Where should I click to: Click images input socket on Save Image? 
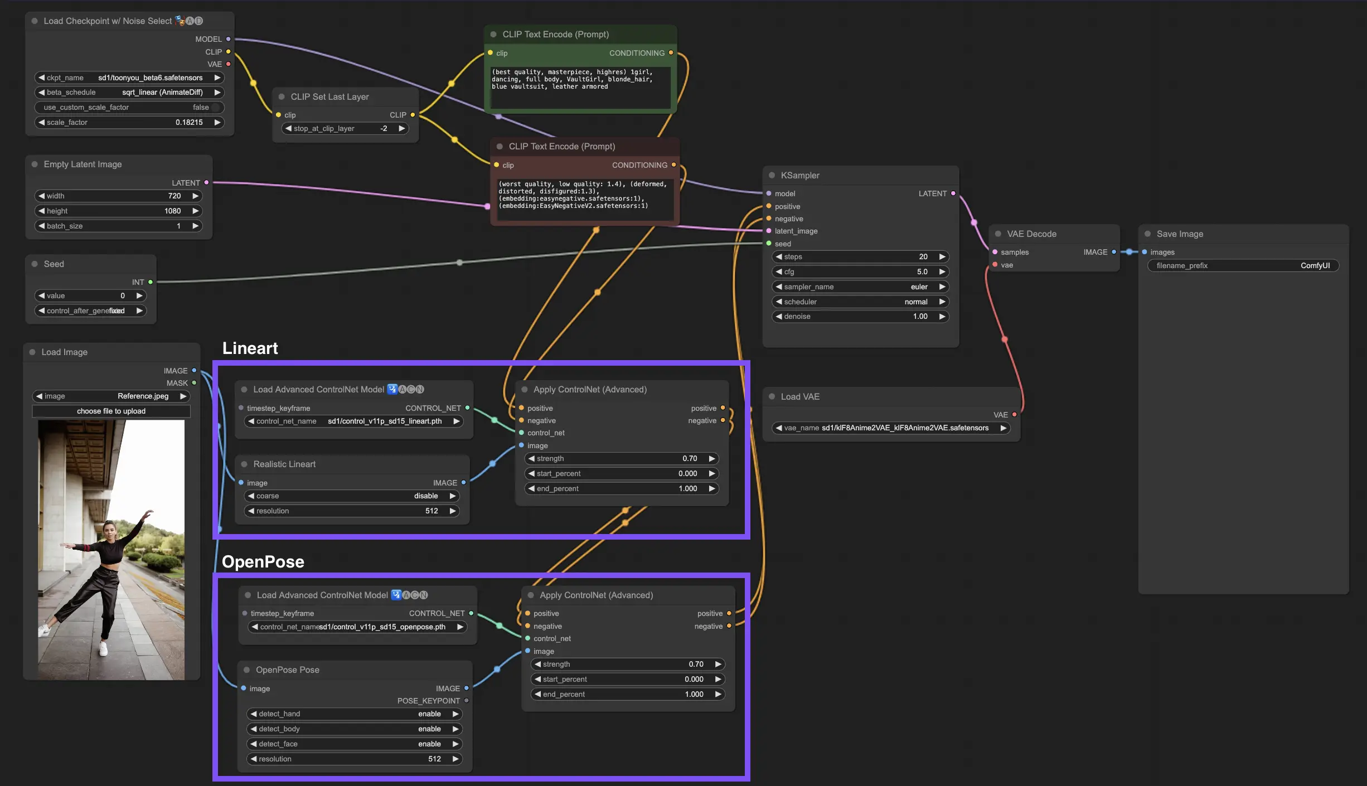point(1145,252)
